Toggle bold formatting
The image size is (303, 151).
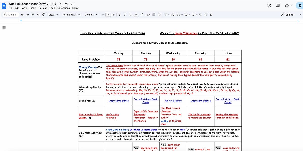point(120,15)
